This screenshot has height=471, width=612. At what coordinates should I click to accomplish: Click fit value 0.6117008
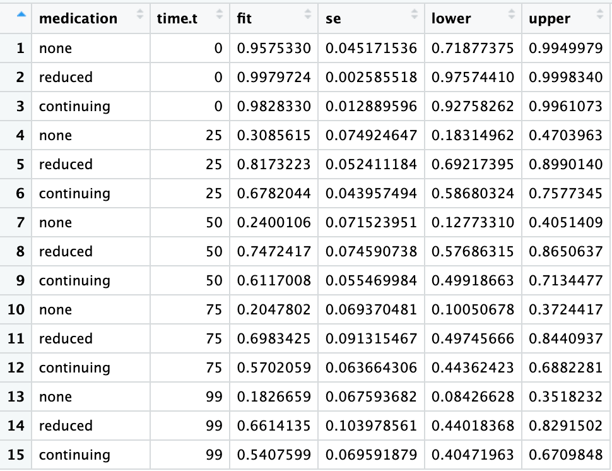[x=274, y=280]
